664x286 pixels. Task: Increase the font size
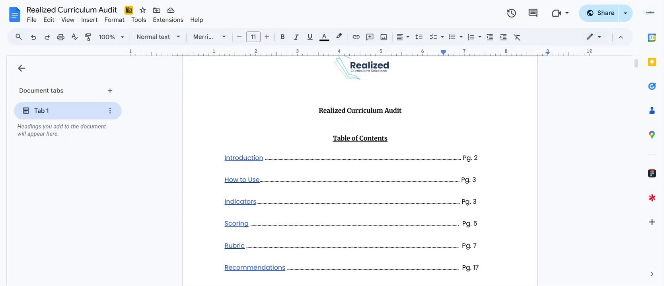(267, 37)
